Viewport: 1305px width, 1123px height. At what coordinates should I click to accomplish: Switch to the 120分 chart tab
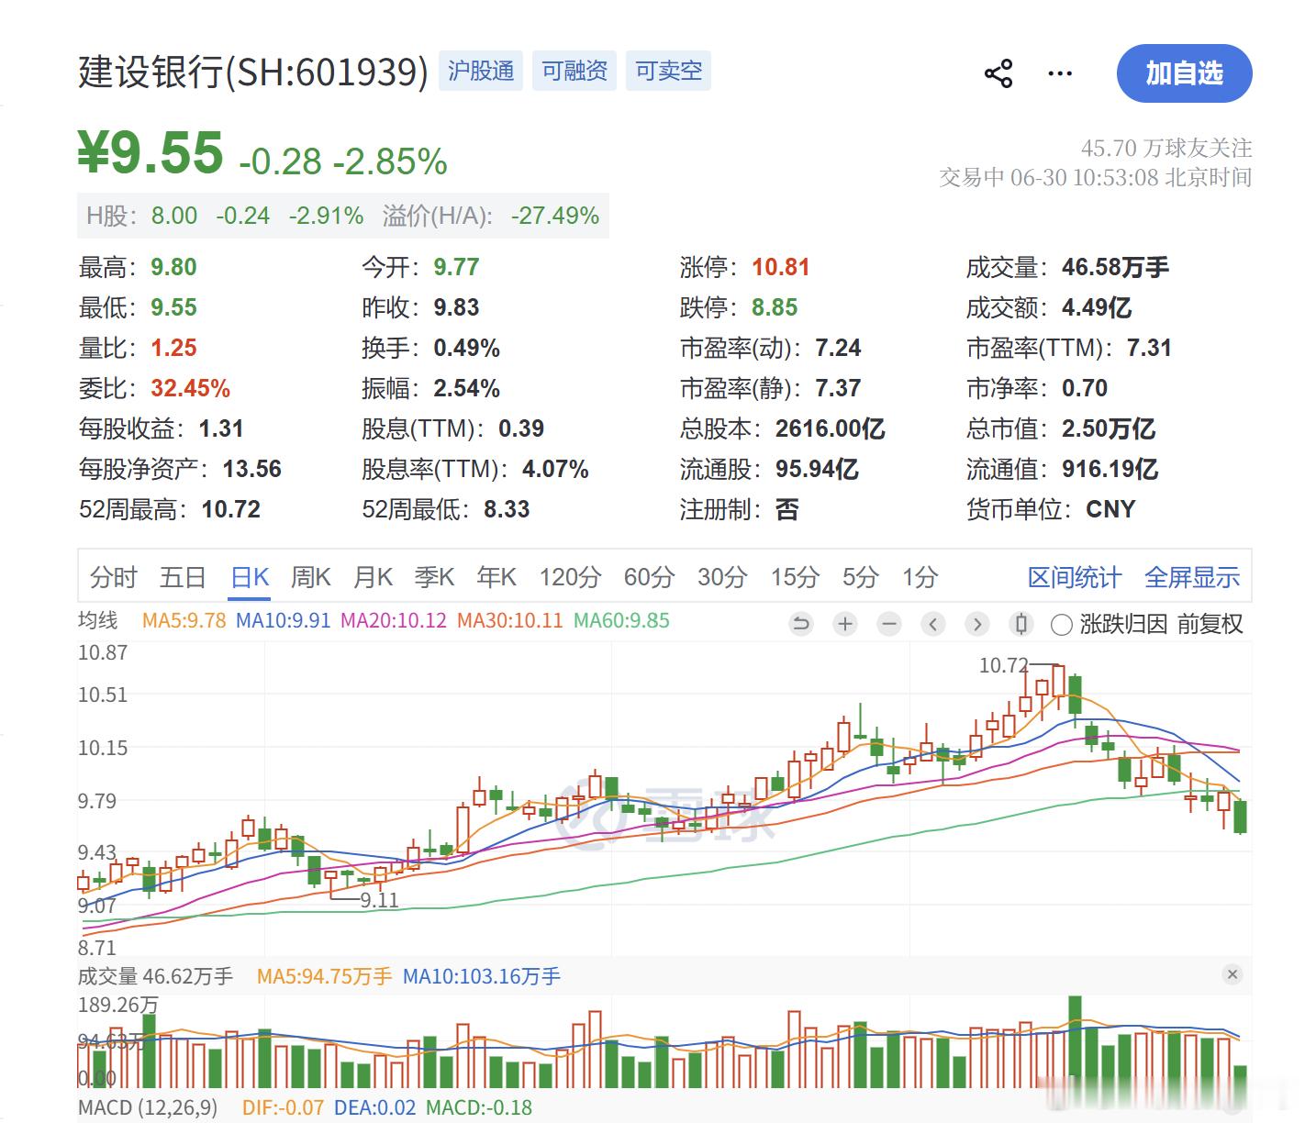pos(570,577)
